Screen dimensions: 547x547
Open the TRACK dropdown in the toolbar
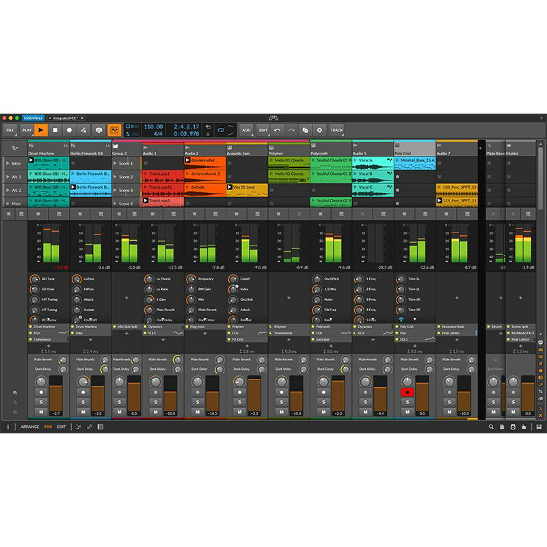coord(336,129)
